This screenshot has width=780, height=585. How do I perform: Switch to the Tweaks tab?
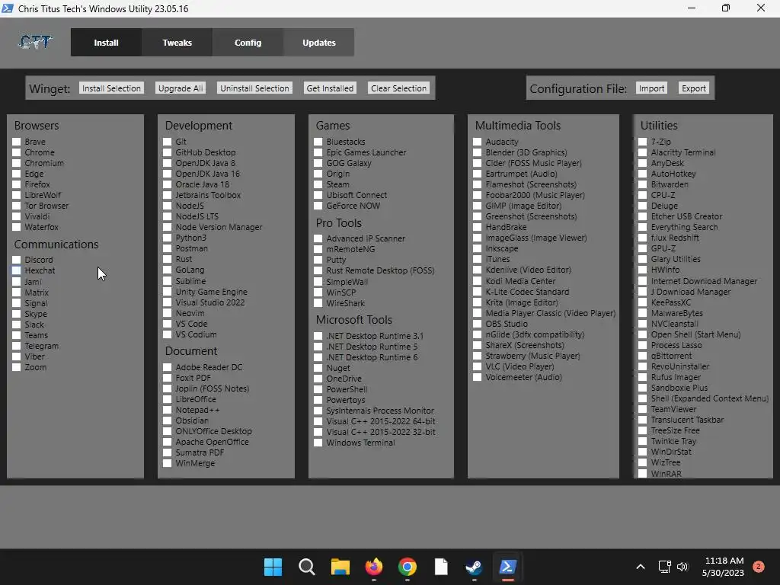click(x=177, y=43)
